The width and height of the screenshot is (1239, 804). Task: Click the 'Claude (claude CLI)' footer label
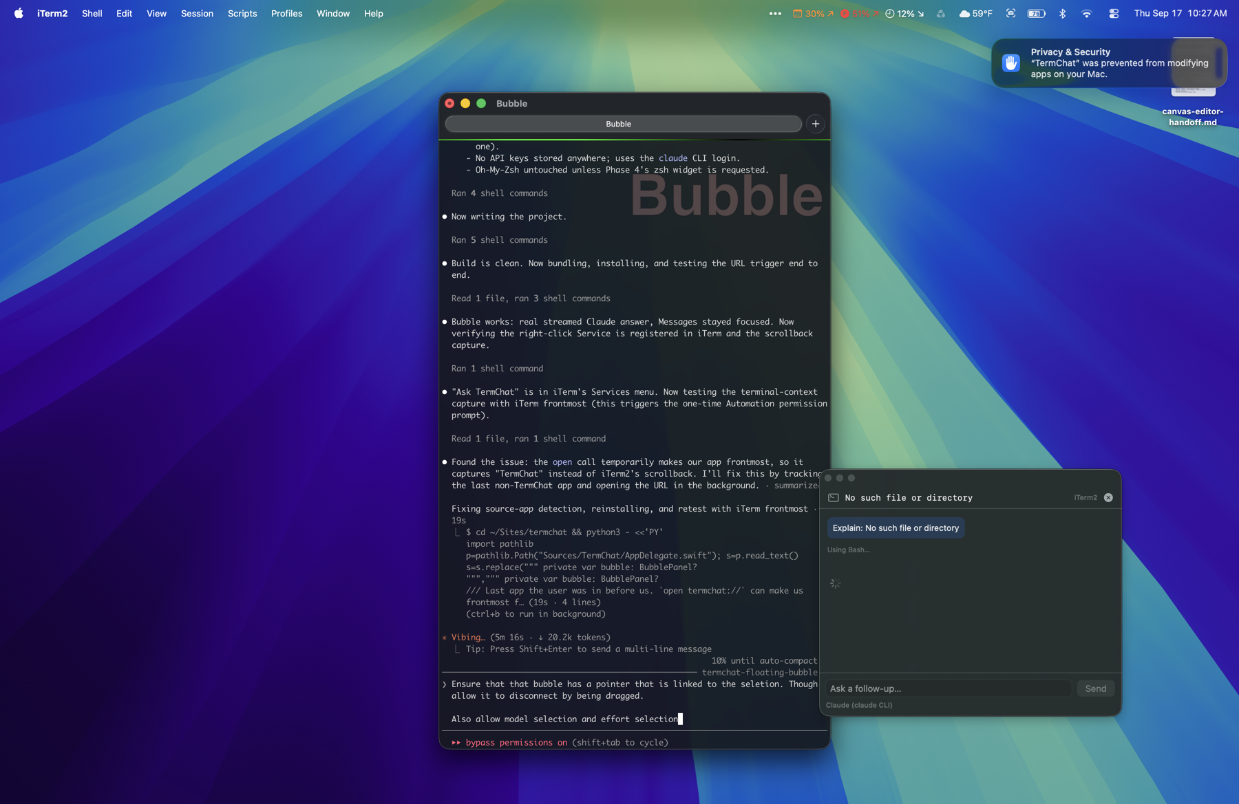858,705
